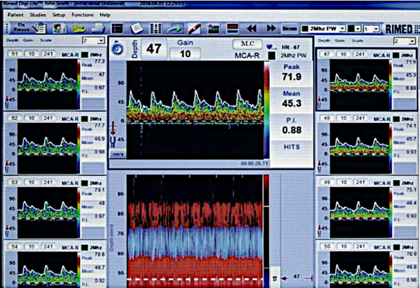Click the M.C button above MCA-R

coord(247,44)
